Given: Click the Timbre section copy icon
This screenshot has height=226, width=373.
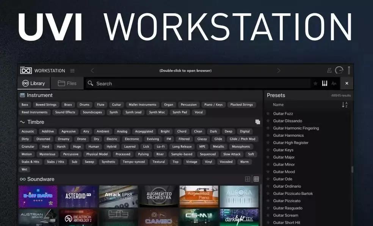Looking at the screenshot, I should [x=258, y=122].
